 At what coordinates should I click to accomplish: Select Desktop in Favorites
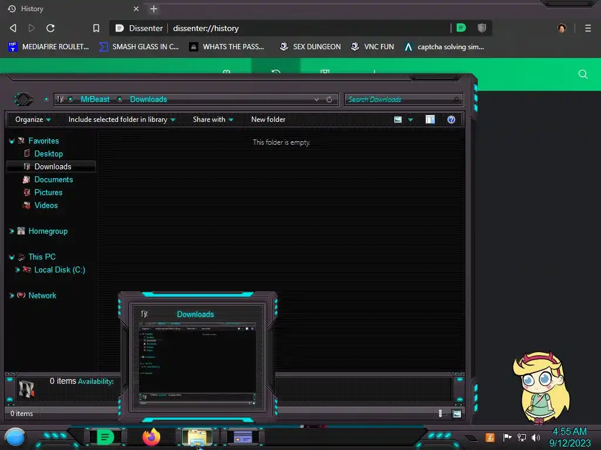[48, 154]
